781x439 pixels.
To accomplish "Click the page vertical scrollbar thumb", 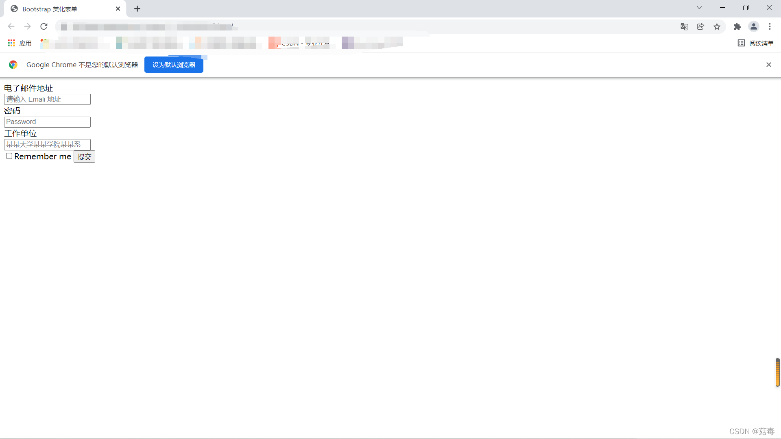I will point(777,372).
